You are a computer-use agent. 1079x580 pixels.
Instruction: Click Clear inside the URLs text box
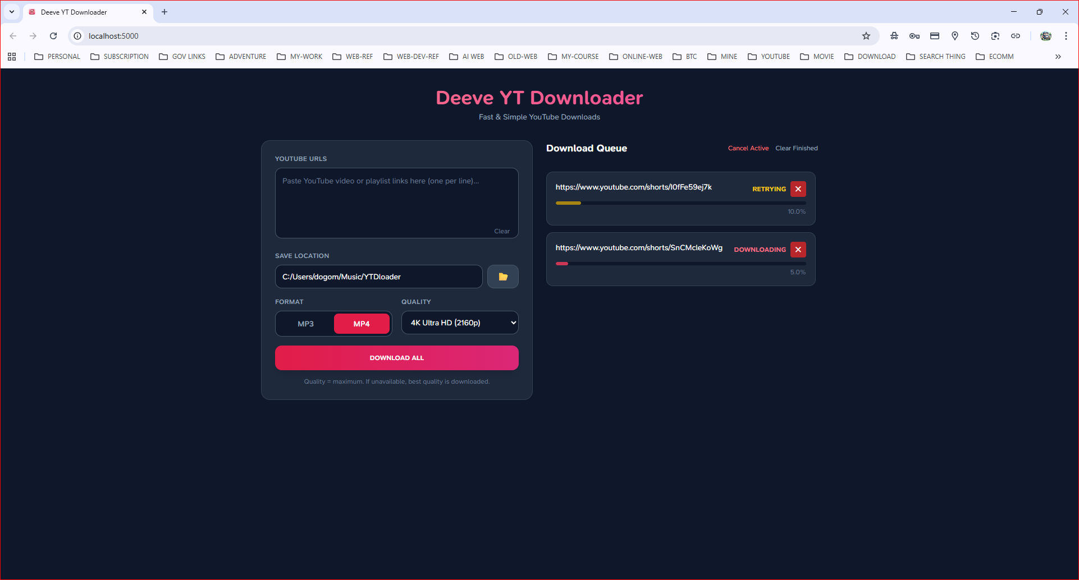[x=502, y=231]
